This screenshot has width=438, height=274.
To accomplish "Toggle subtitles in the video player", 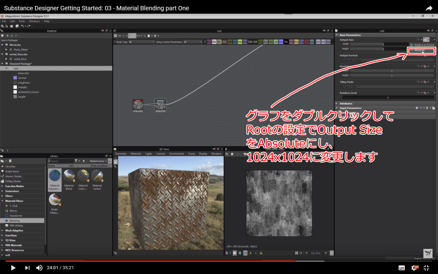I will (x=401, y=268).
